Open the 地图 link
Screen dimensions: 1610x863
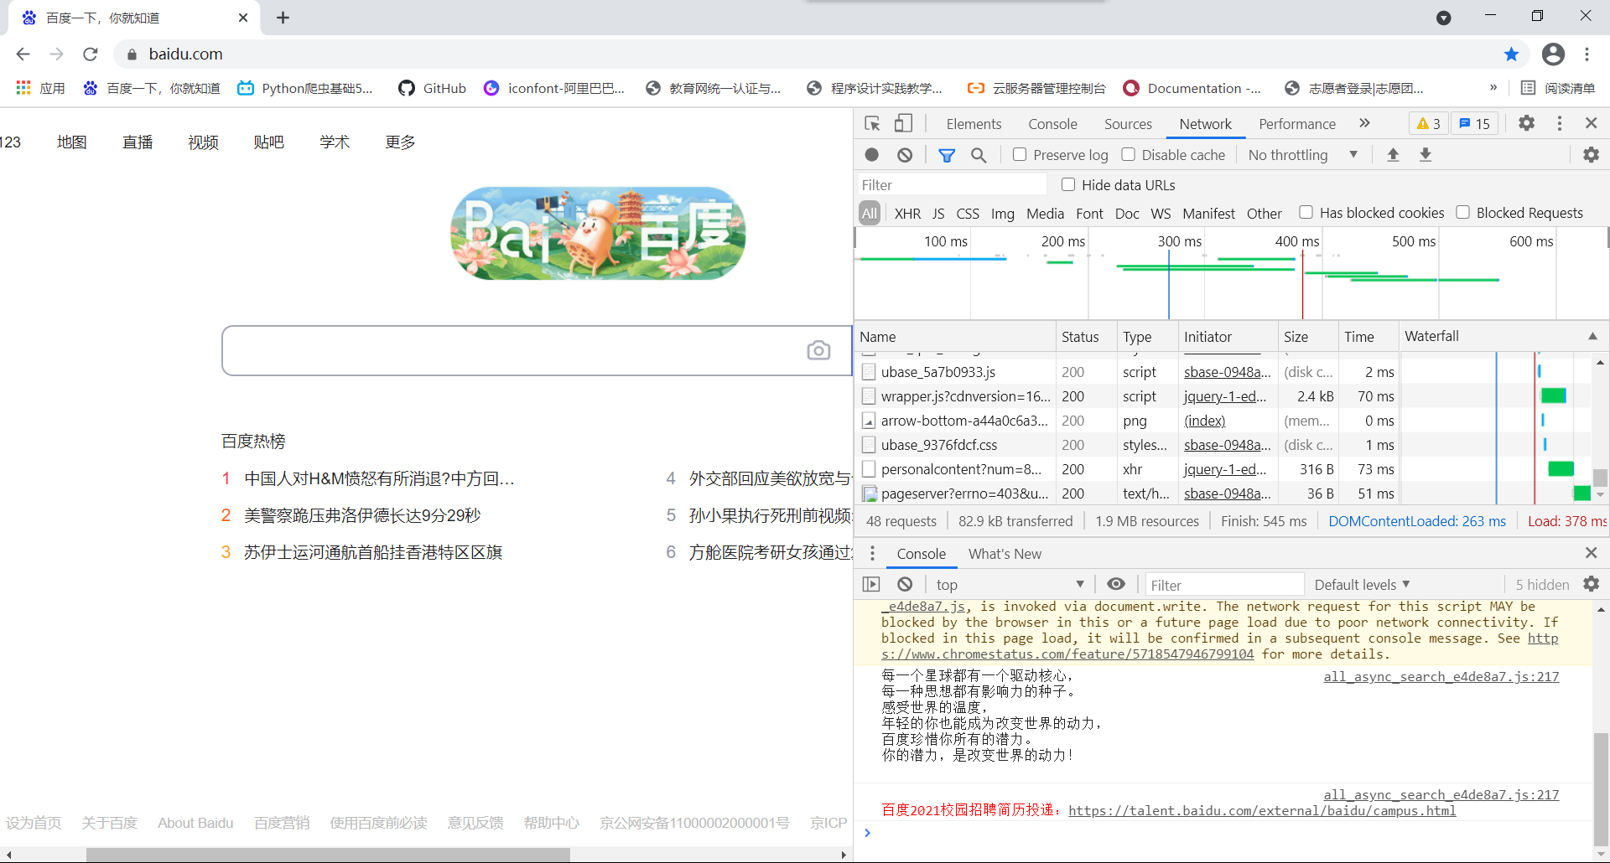[71, 142]
